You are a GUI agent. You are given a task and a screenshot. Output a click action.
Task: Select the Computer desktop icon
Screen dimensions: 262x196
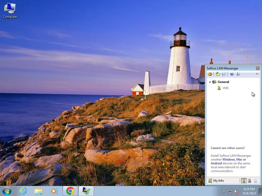pyautogui.click(x=10, y=11)
